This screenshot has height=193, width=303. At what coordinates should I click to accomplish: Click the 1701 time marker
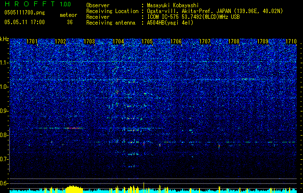tap(32, 41)
